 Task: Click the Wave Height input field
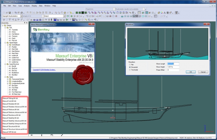[173, 67]
